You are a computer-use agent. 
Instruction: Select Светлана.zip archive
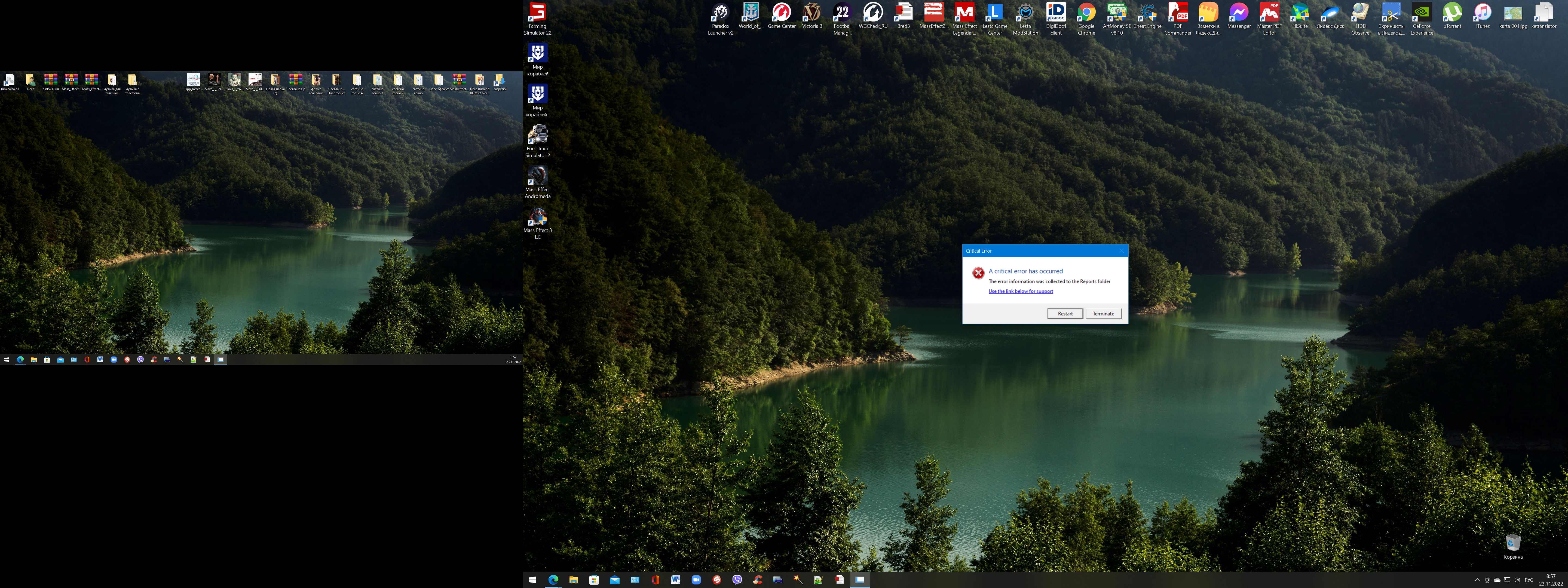click(296, 82)
